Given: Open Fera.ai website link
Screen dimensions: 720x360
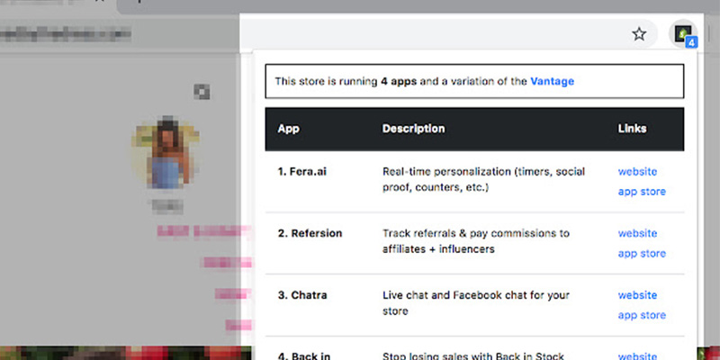Looking at the screenshot, I should (637, 172).
